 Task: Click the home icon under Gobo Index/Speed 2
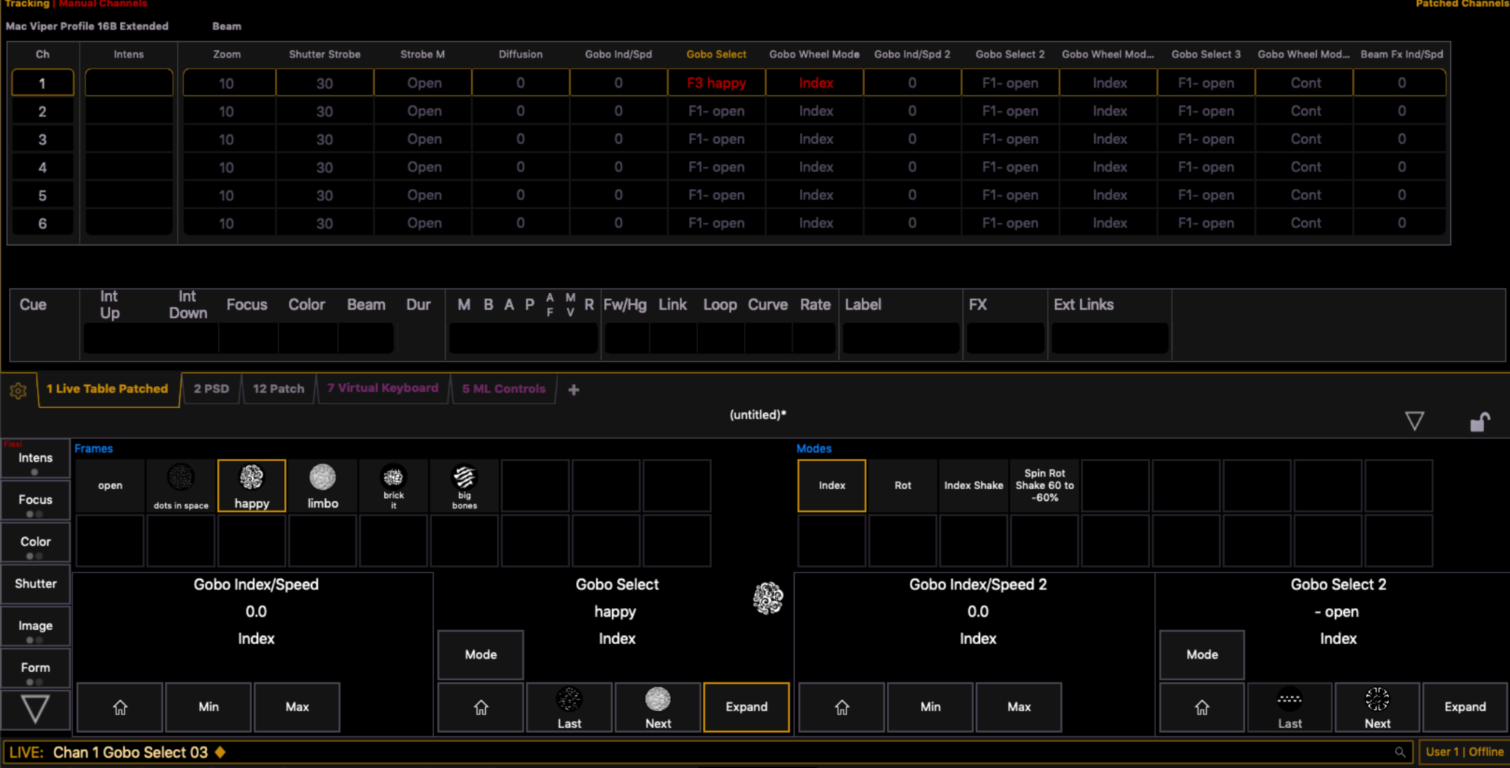(x=841, y=707)
